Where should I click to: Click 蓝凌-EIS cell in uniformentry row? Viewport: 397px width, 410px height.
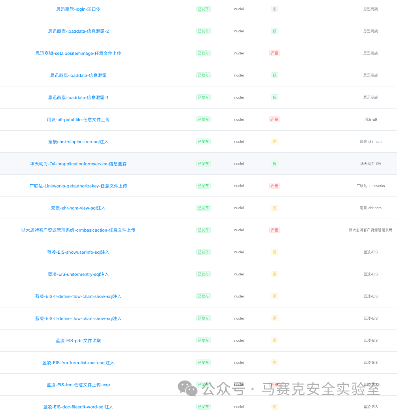(x=371, y=274)
